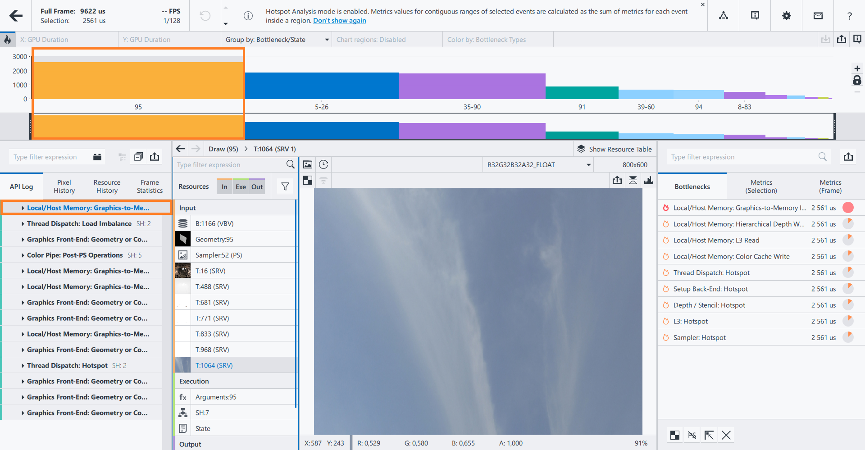Toggle the Out resources filter
Screen dimensions: 865x450
257,186
